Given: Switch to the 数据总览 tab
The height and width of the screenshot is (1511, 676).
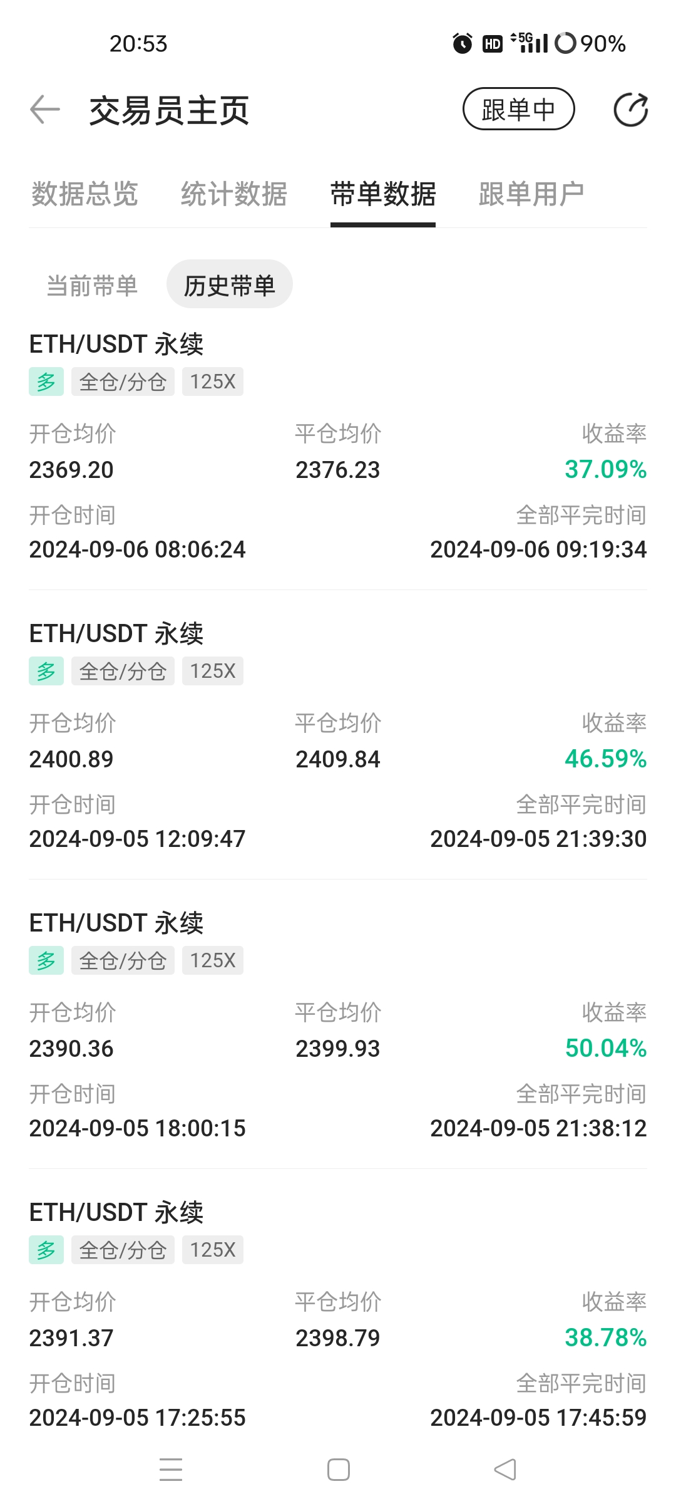Looking at the screenshot, I should coord(84,194).
